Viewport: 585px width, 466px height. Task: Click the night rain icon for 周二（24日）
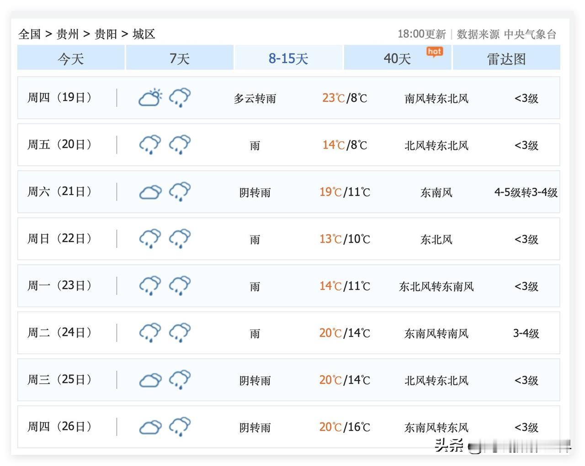point(180,333)
